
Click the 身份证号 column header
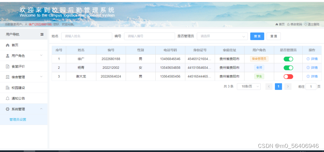tap(200, 50)
